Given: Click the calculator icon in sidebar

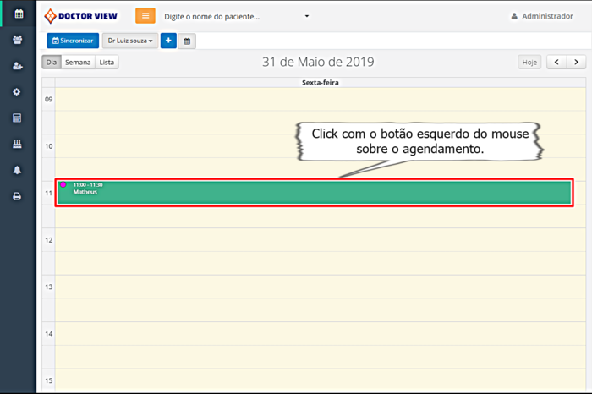Looking at the screenshot, I should point(17,118).
